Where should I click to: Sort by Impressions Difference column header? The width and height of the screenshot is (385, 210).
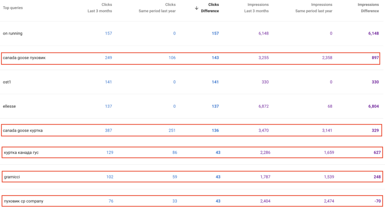[x=368, y=8]
